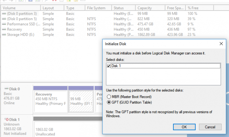The height and width of the screenshot is (137, 229).
Task: Click the 450 MB capacity cell in the volume list
Action: pyautogui.click(x=143, y=29)
